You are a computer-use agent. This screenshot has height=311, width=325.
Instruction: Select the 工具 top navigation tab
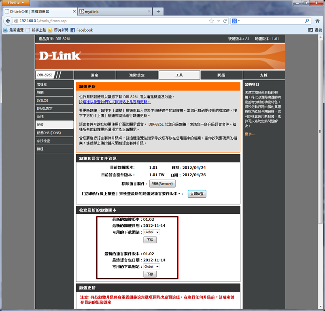[x=179, y=75]
